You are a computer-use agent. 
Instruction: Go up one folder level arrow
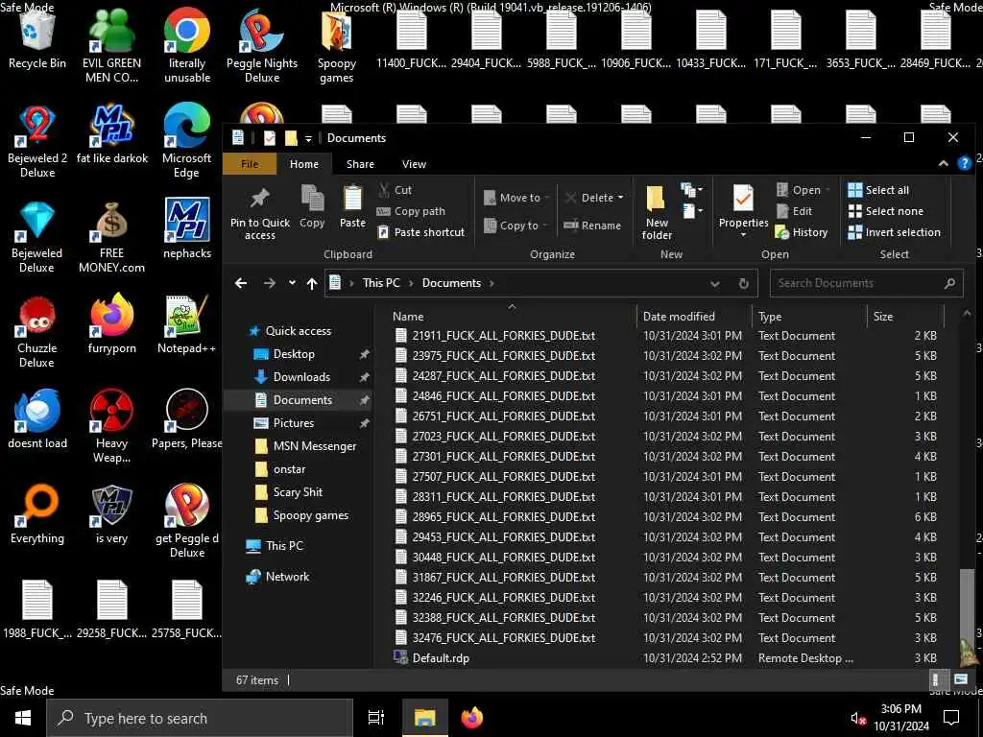click(312, 283)
